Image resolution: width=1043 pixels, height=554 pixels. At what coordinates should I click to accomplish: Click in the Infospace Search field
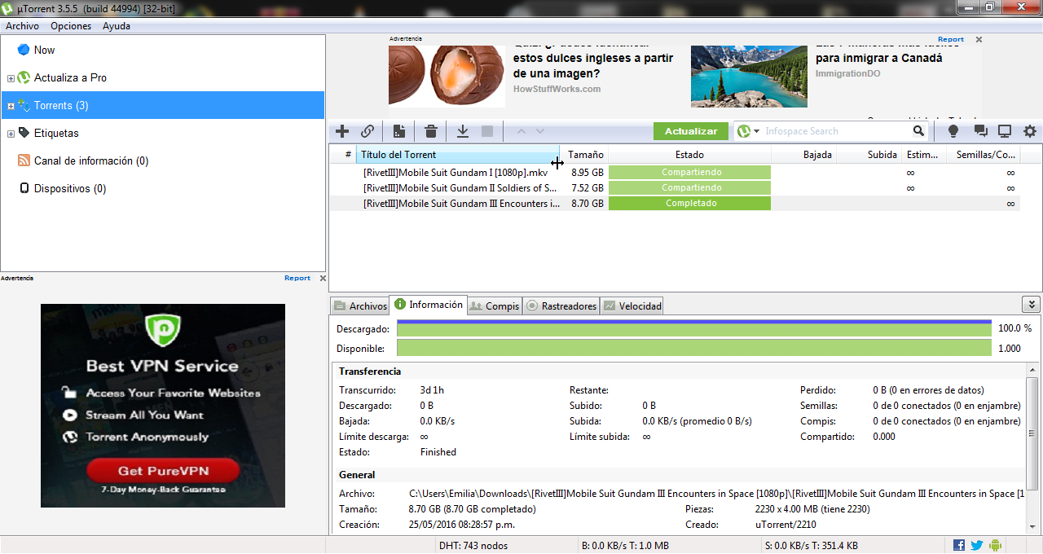(x=836, y=131)
